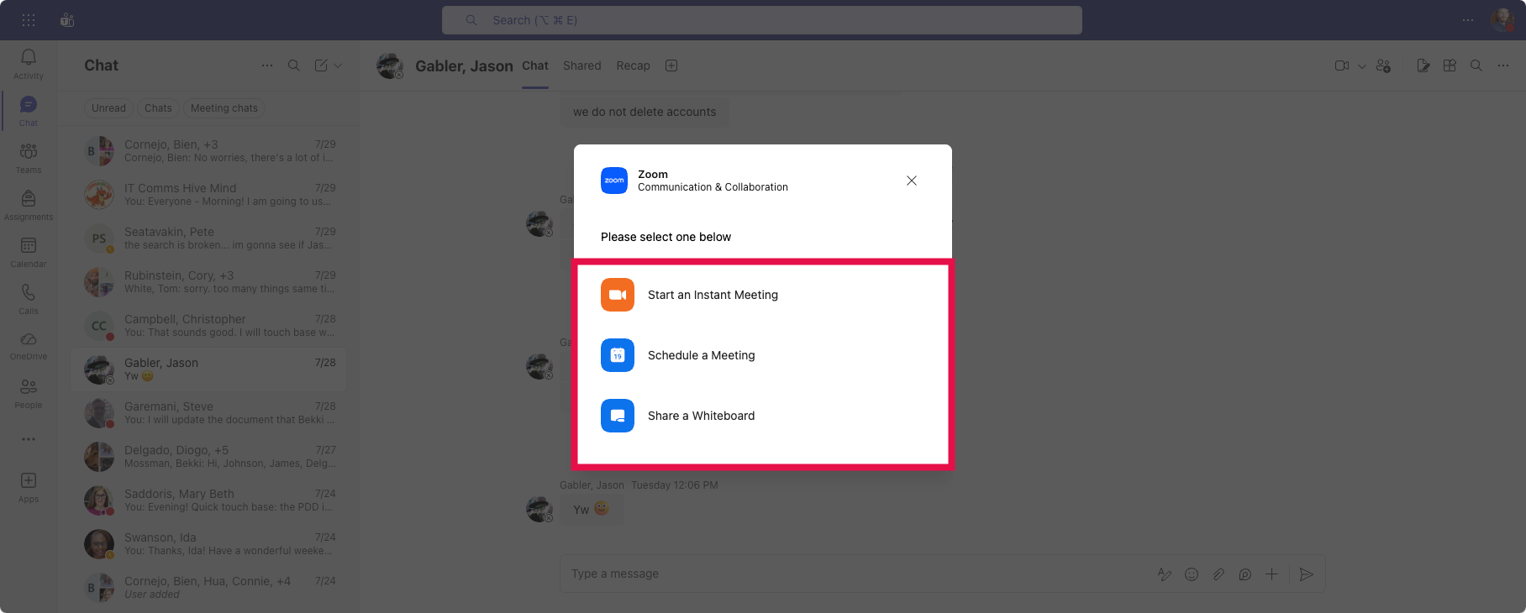
Task: Open the Apps store icon
Action: point(29,487)
